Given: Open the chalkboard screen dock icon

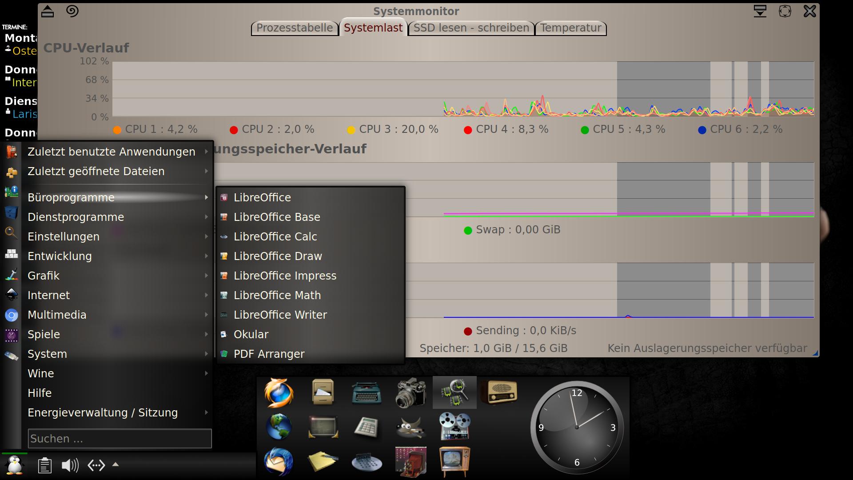Looking at the screenshot, I should click(323, 427).
